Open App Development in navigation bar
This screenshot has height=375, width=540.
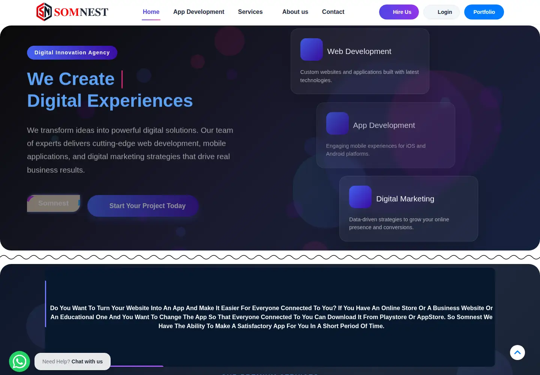pyautogui.click(x=199, y=12)
